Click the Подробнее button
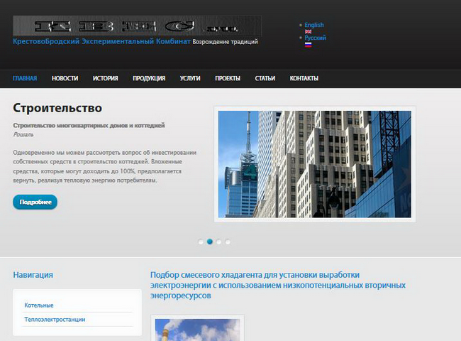 click(35, 202)
